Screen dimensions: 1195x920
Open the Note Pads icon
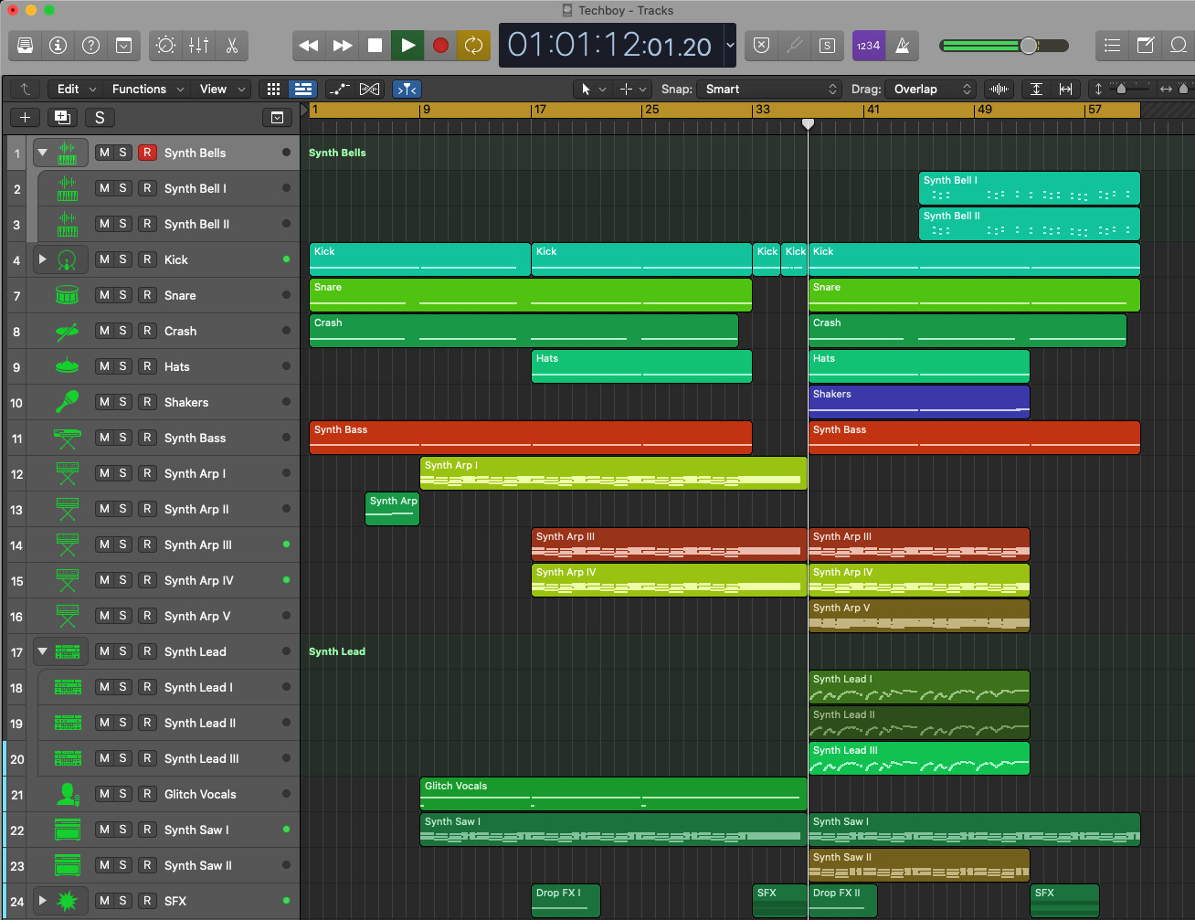click(x=1145, y=46)
